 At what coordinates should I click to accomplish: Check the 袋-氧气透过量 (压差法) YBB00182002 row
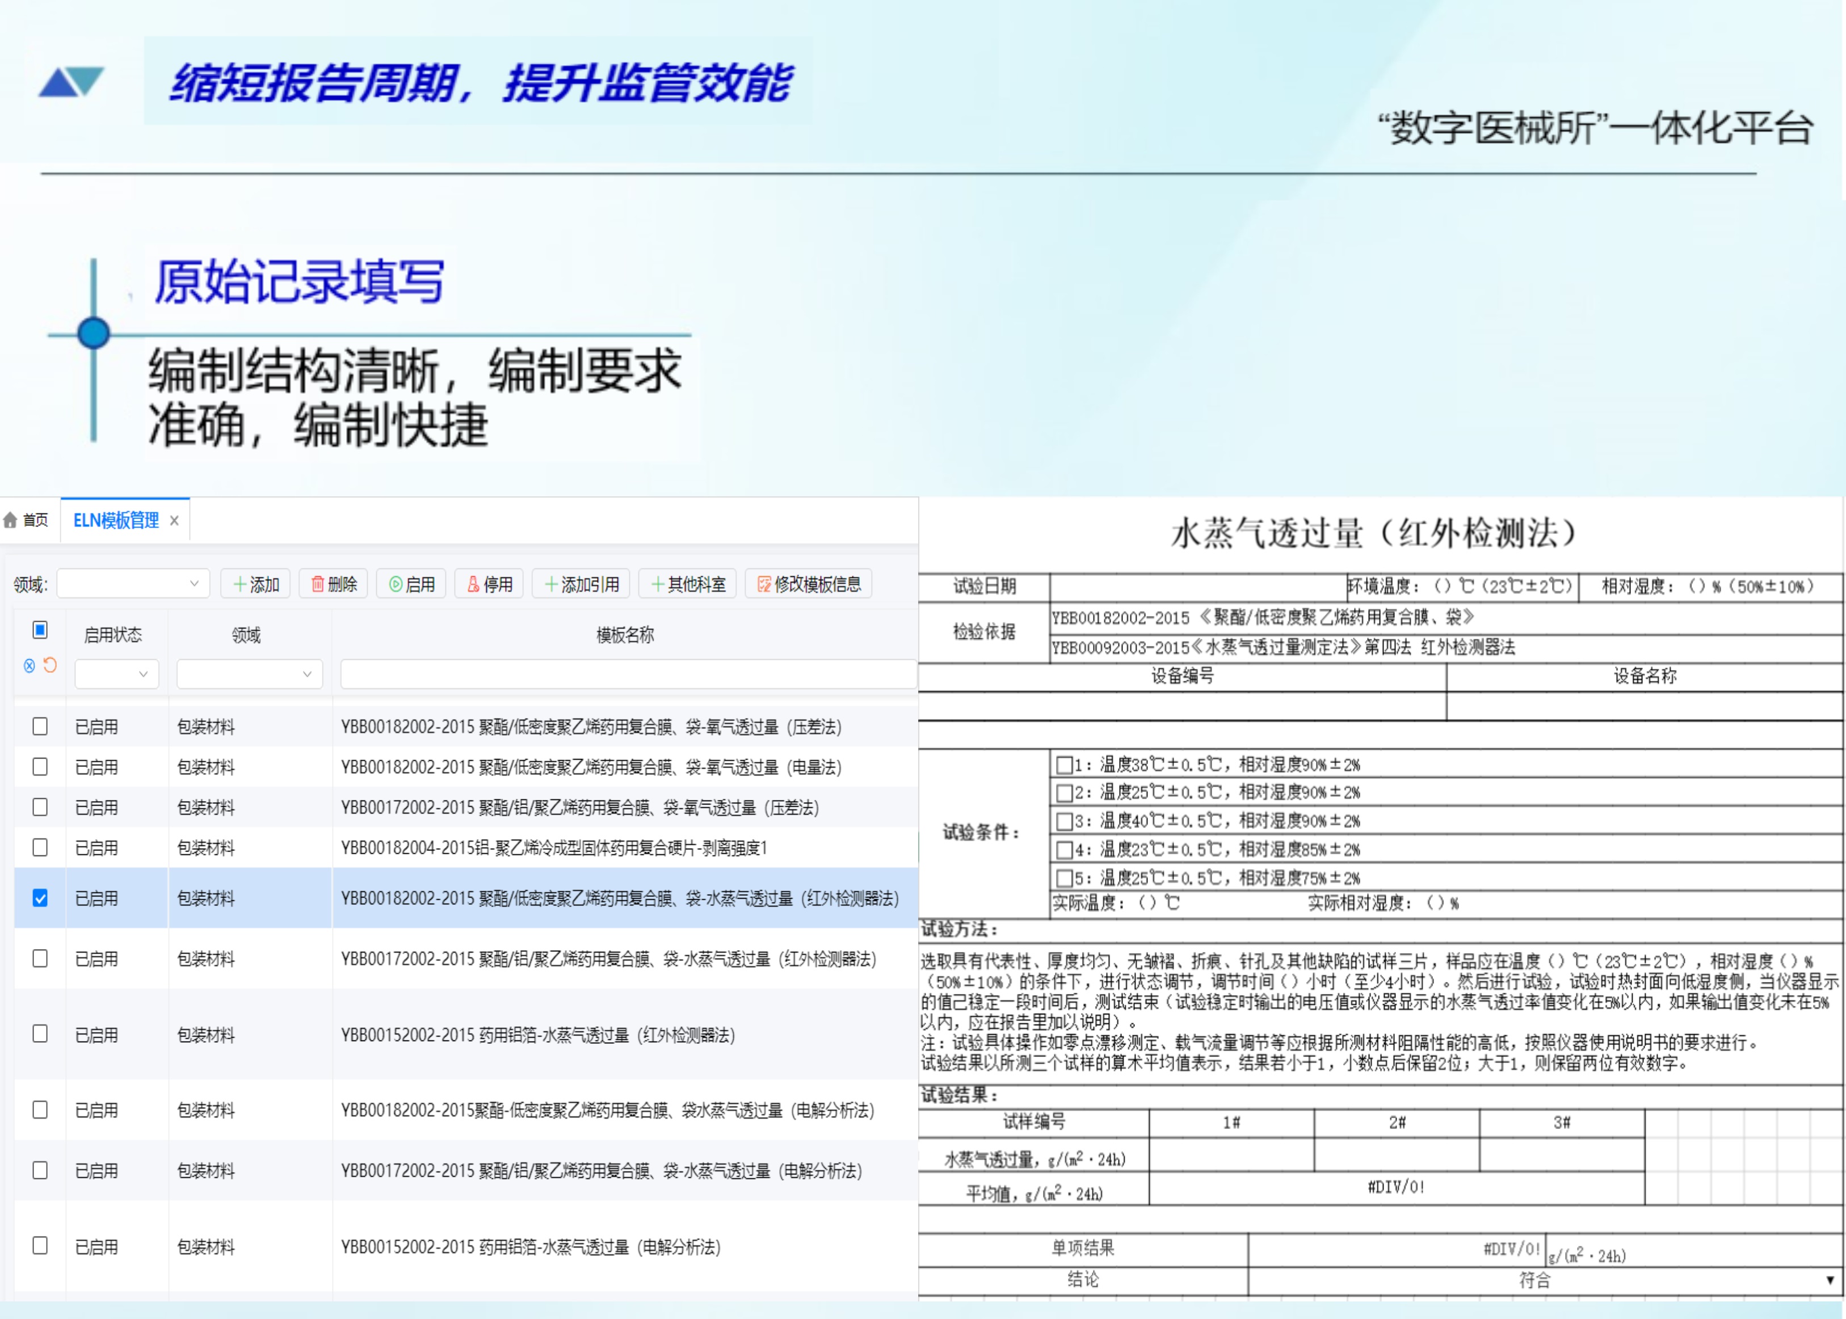tap(40, 726)
